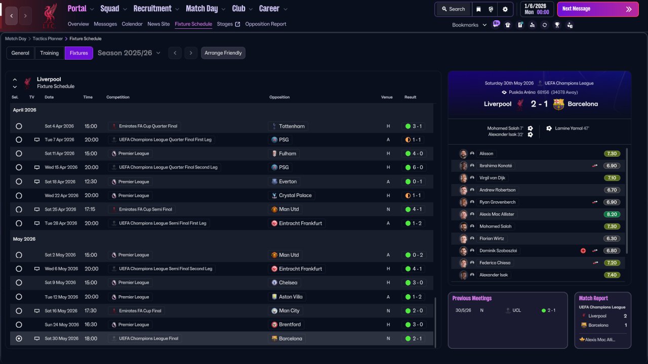Switch to the Training tab

[x=50, y=53]
